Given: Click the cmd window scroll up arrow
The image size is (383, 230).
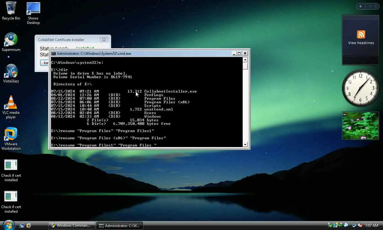Looking at the screenshot, I should pyautogui.click(x=245, y=60).
